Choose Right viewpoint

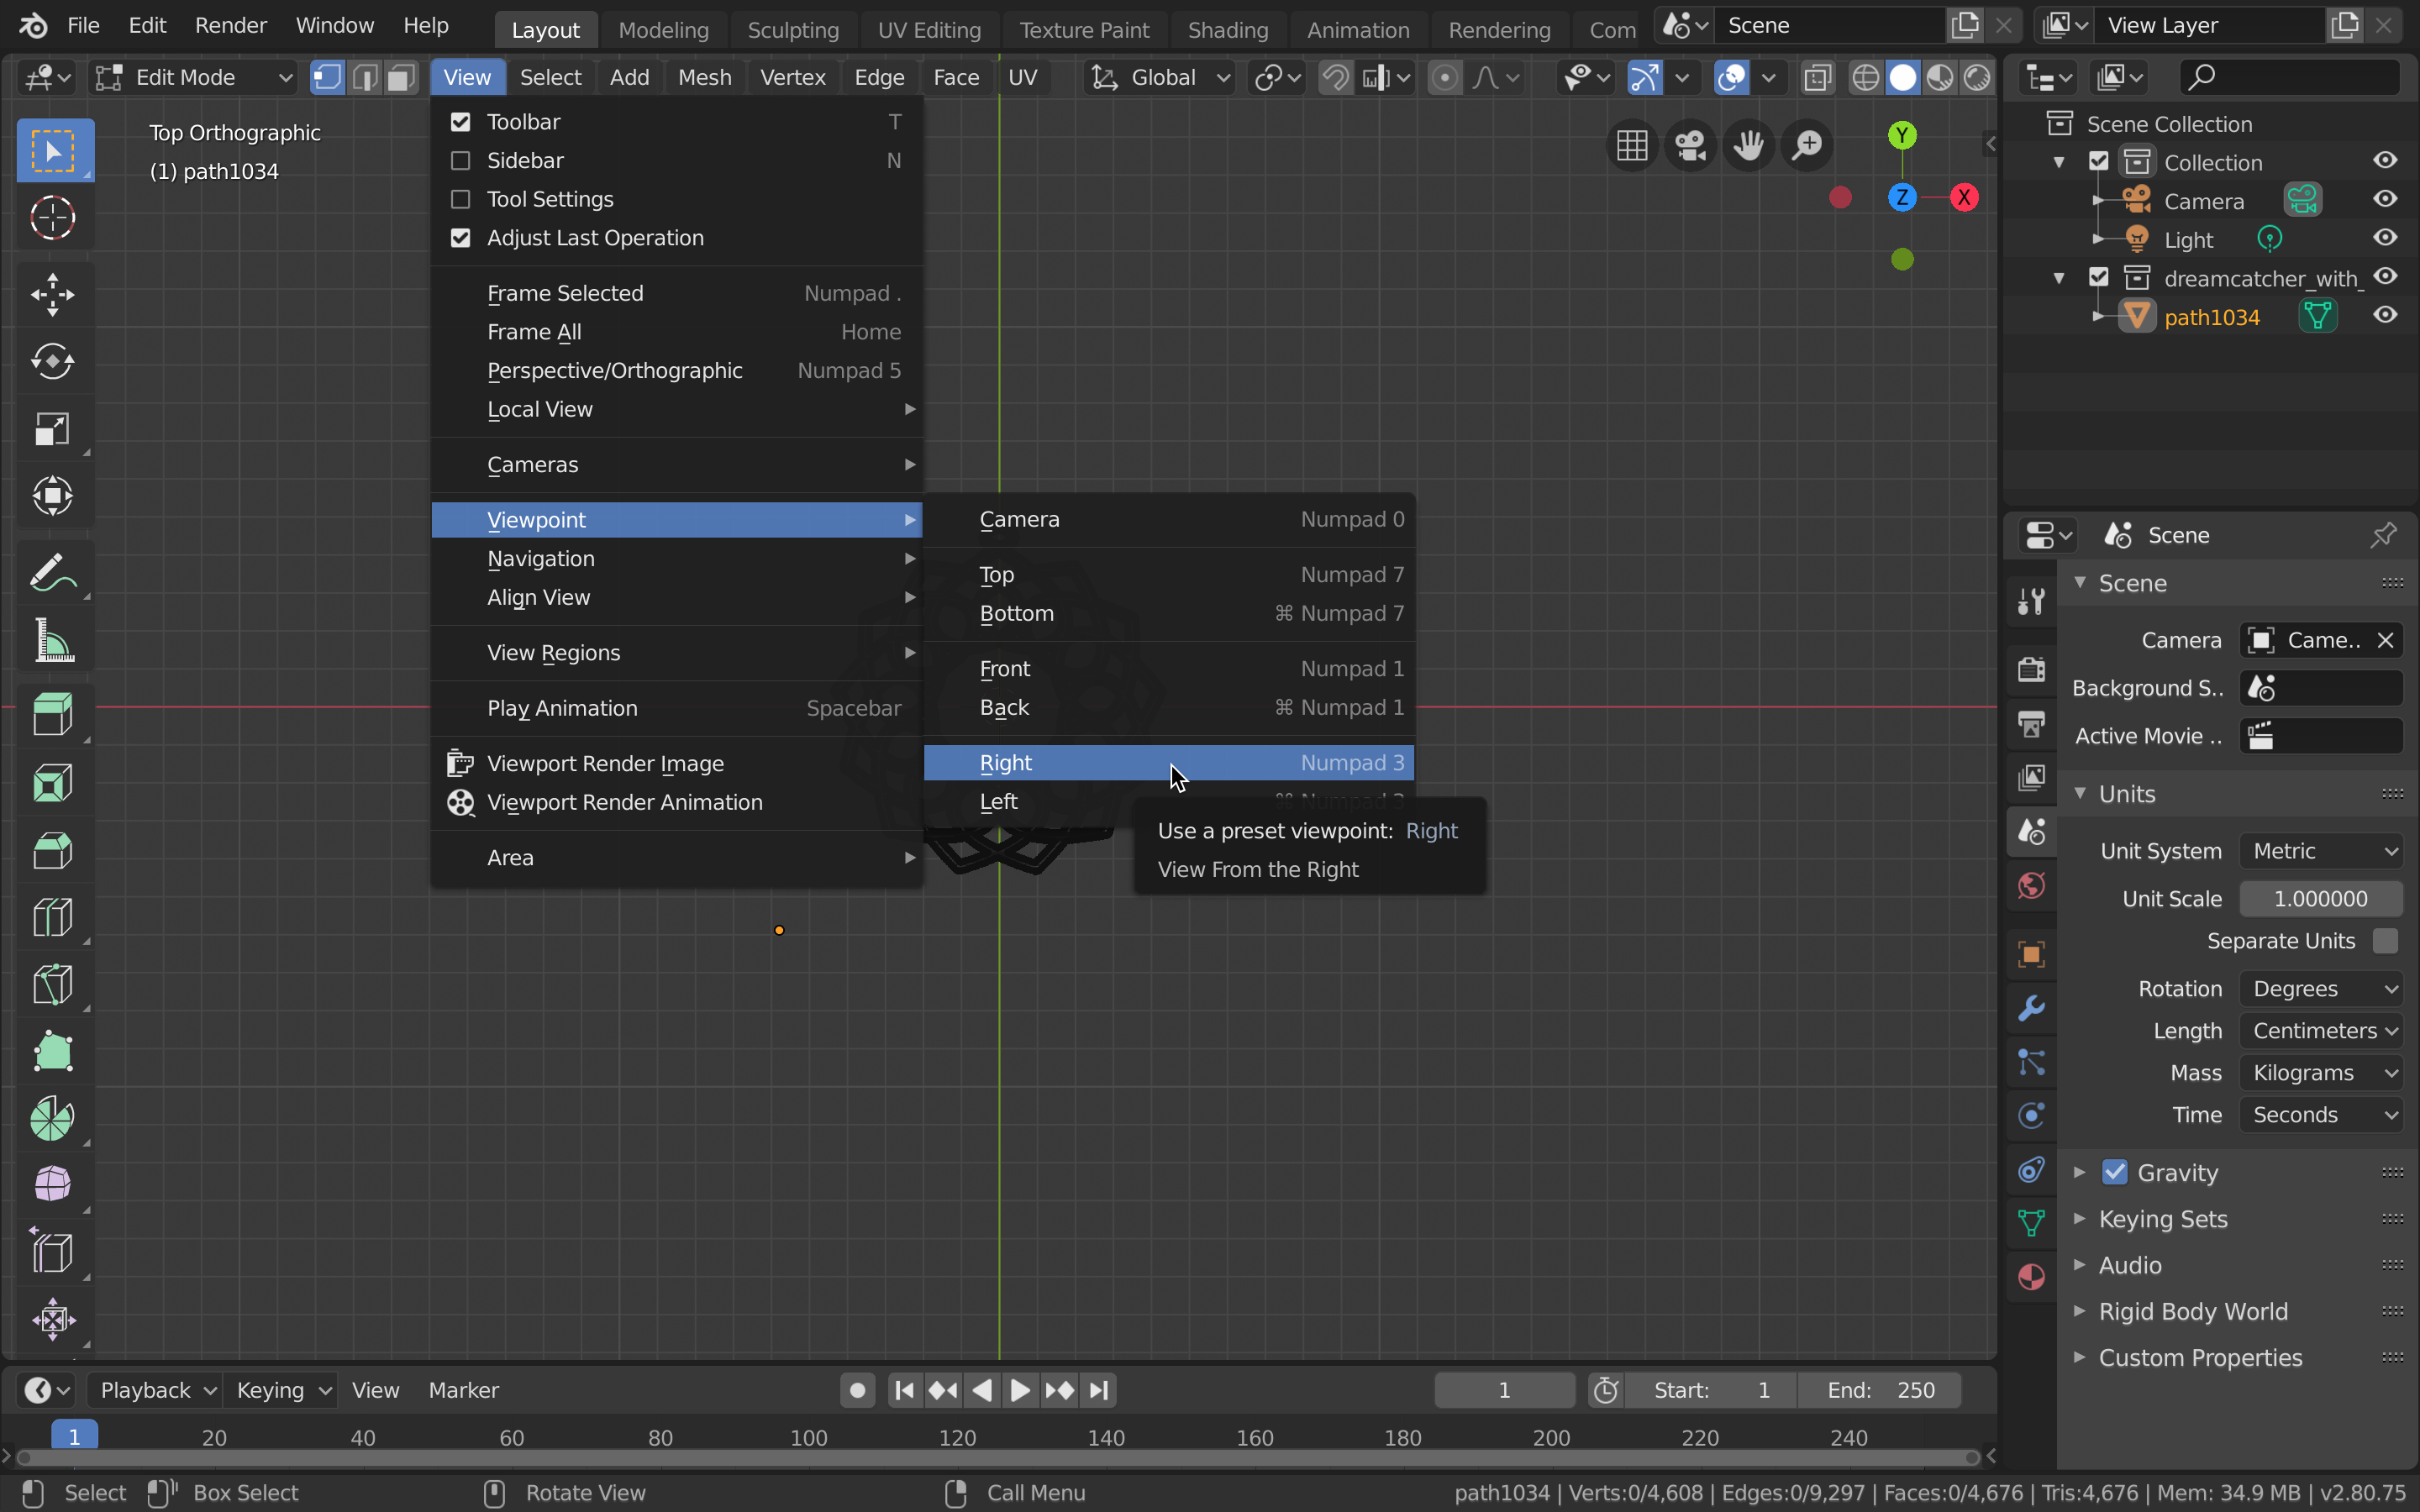point(1168,763)
